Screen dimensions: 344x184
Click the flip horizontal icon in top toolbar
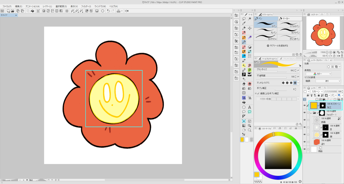tap(126, 11)
